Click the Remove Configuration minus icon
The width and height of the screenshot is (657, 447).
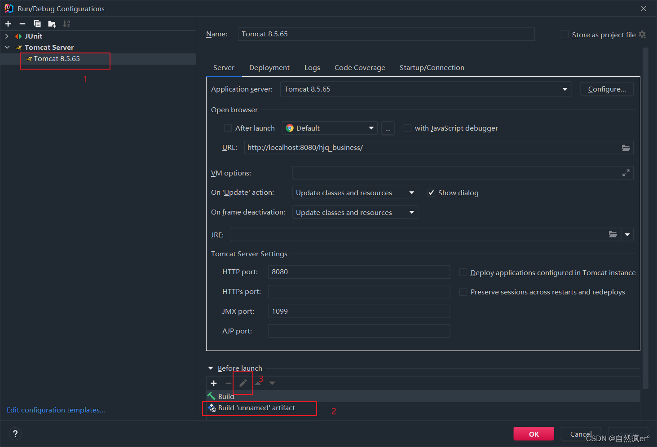coord(22,23)
